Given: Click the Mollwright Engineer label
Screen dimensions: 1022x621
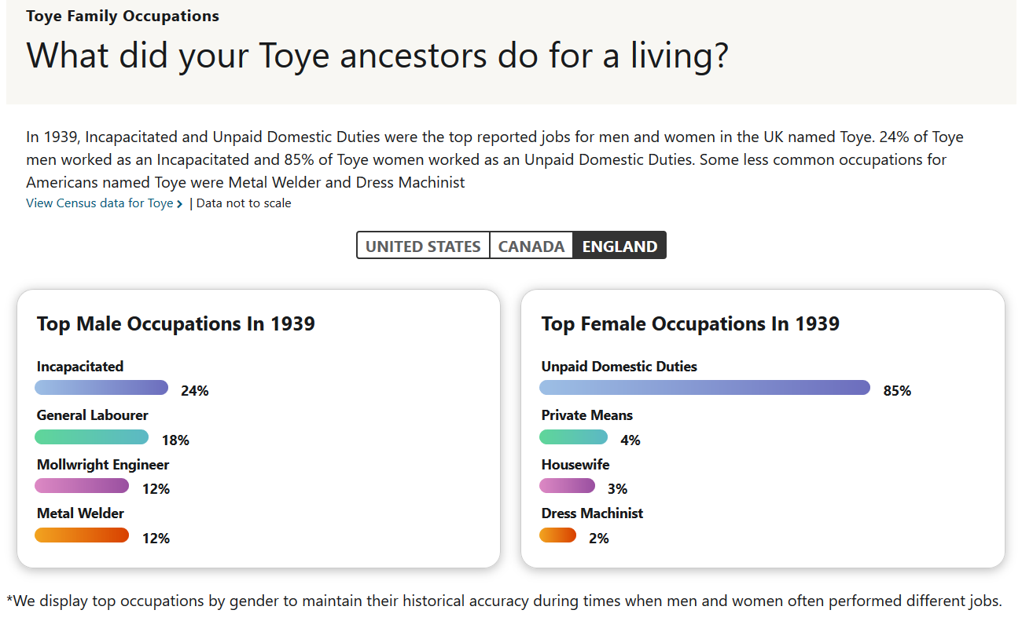Looking at the screenshot, I should point(103,465).
